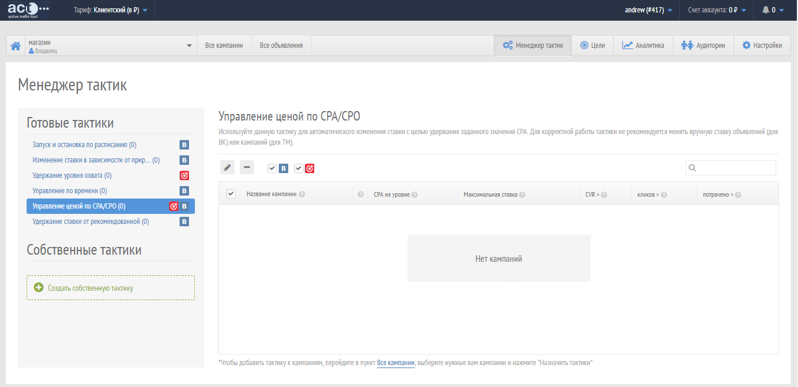Open the 'Аудитории' tab
The height and width of the screenshot is (387, 798).
pyautogui.click(x=703, y=45)
